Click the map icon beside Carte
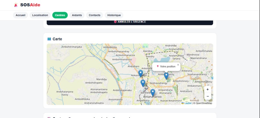 pyautogui.click(x=49, y=39)
